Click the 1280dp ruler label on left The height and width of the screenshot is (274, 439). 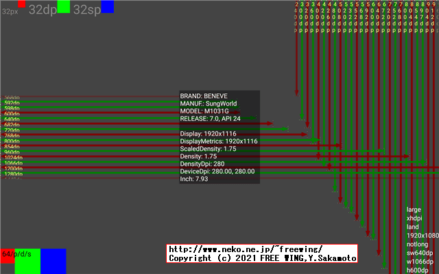(x=12, y=175)
